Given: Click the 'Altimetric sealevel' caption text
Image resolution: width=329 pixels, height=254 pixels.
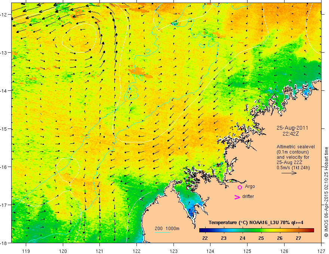Looking at the screenshot, I should (295, 147).
